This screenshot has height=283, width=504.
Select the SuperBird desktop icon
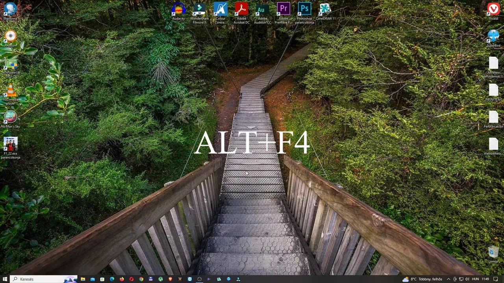[493, 38]
